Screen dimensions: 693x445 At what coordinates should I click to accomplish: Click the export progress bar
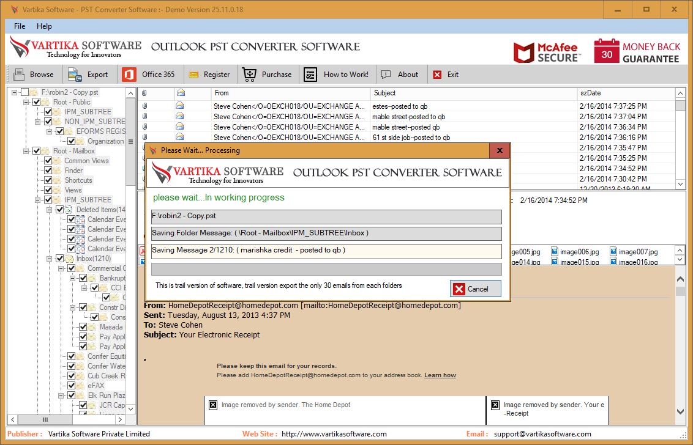tap(326, 270)
